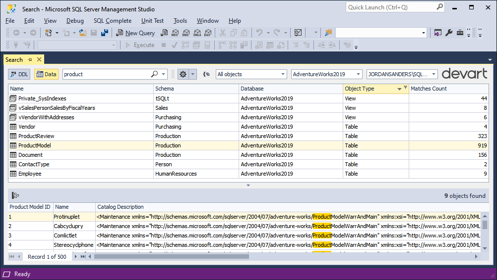The width and height of the screenshot is (497, 280).
Task: Open the SQL Complete menu
Action: coord(113,21)
